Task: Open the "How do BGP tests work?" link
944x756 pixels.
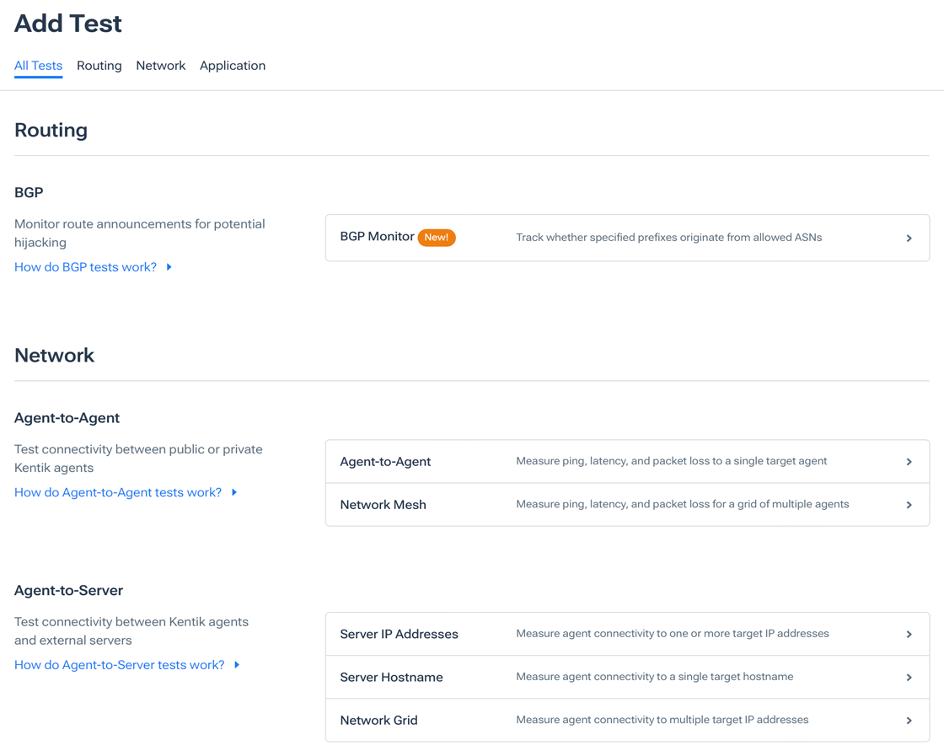Action: 84,266
